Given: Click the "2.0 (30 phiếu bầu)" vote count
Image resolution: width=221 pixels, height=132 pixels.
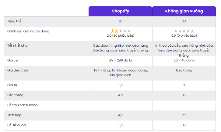Looking at the screenshot, I should click(x=121, y=35).
